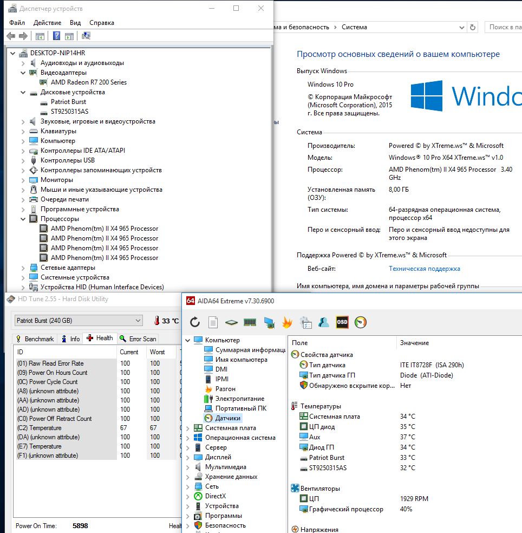Open the flame stability test icon
The width and height of the screenshot is (522, 533).
pyautogui.click(x=287, y=322)
